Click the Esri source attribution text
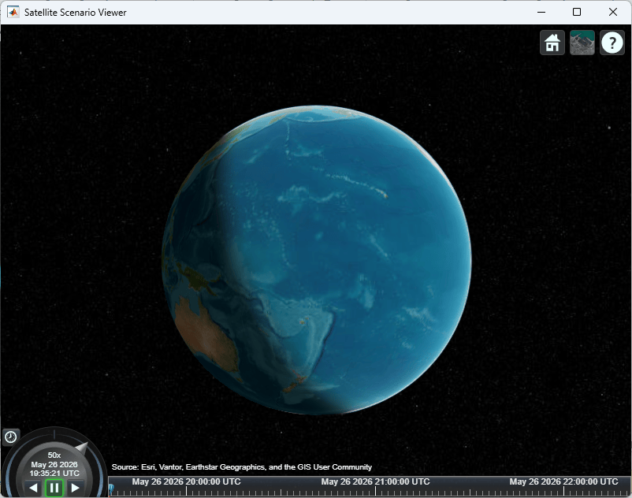 241,467
